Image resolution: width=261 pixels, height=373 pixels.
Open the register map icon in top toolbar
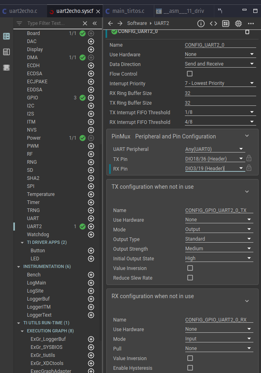click(x=226, y=24)
